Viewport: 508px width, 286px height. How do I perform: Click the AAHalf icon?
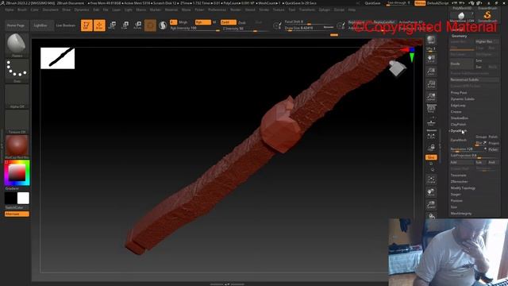tap(431, 97)
